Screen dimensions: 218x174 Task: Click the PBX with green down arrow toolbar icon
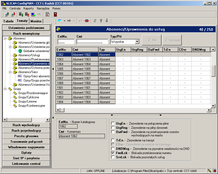[21, 14]
